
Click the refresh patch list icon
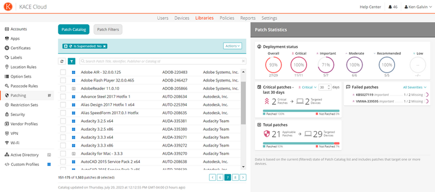(62, 61)
